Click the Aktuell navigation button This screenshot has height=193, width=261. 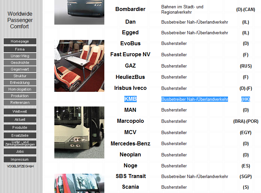tap(20, 119)
